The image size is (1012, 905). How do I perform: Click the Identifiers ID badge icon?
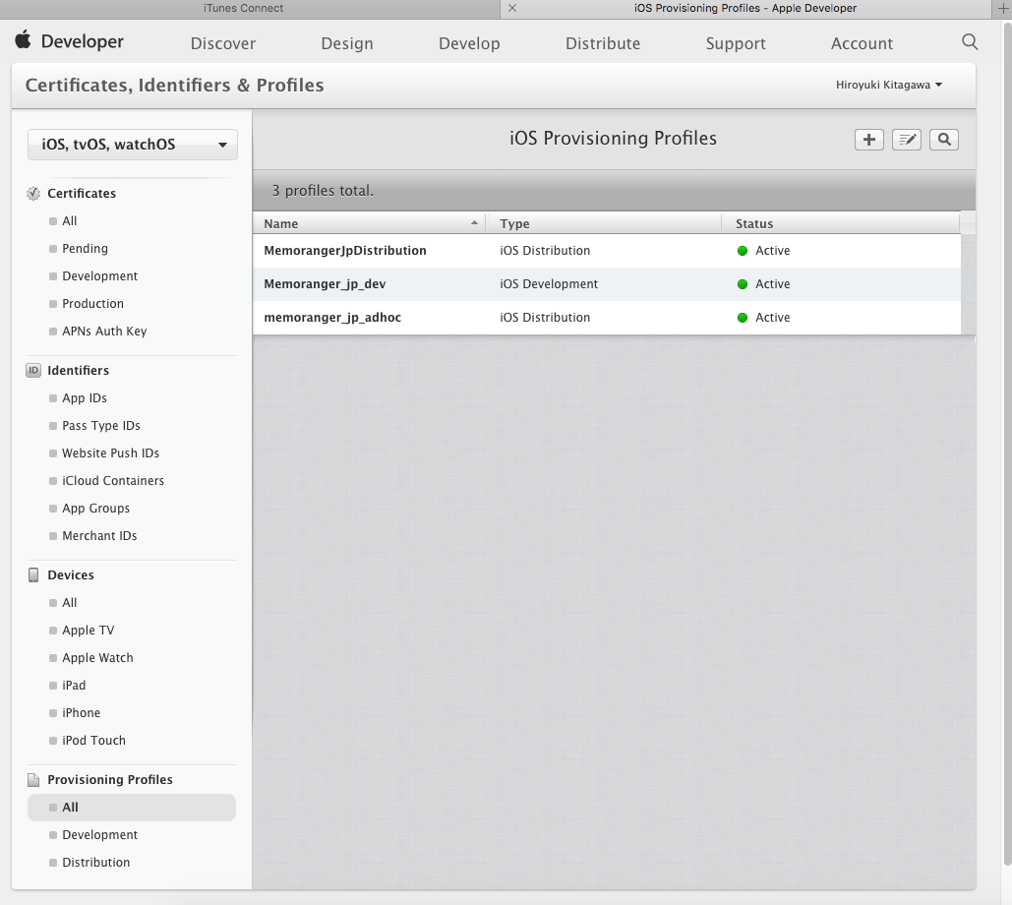pos(32,370)
